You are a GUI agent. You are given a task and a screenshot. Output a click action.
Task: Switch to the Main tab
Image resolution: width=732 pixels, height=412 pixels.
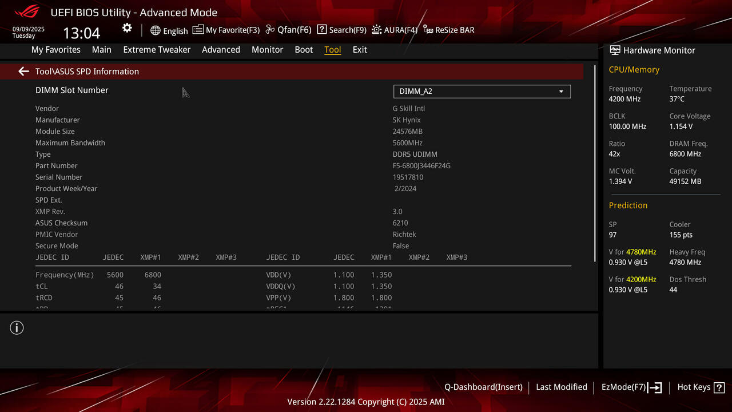(102, 50)
